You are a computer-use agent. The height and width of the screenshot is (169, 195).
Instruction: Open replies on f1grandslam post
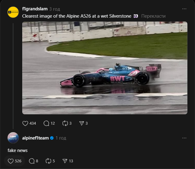pyautogui.click(x=46, y=123)
